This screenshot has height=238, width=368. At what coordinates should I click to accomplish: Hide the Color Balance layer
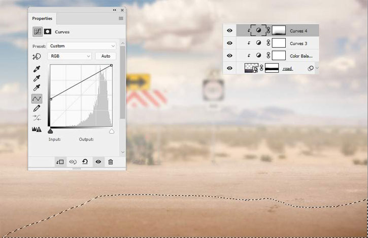[x=229, y=56]
